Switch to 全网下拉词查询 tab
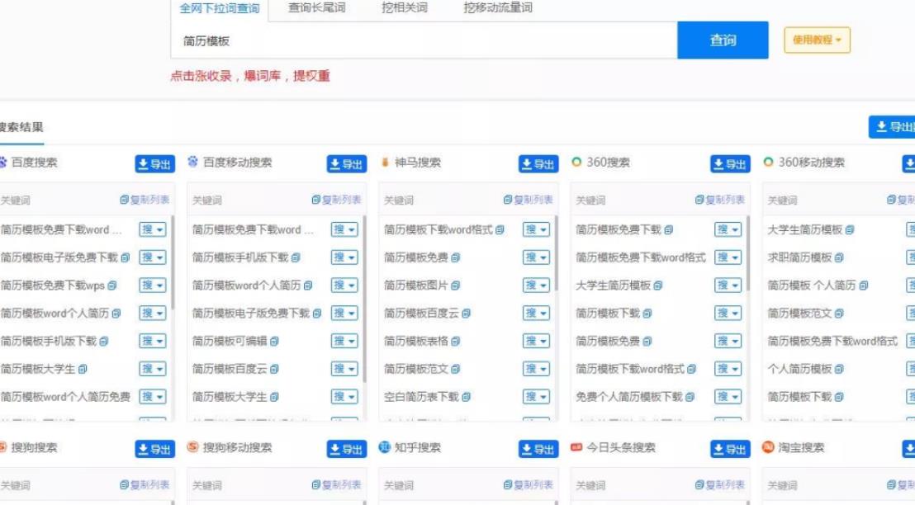The image size is (915, 505). click(220, 8)
